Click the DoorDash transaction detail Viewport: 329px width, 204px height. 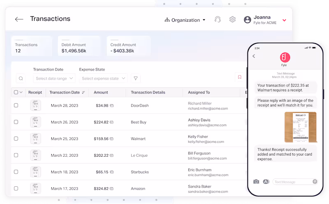tap(140, 105)
